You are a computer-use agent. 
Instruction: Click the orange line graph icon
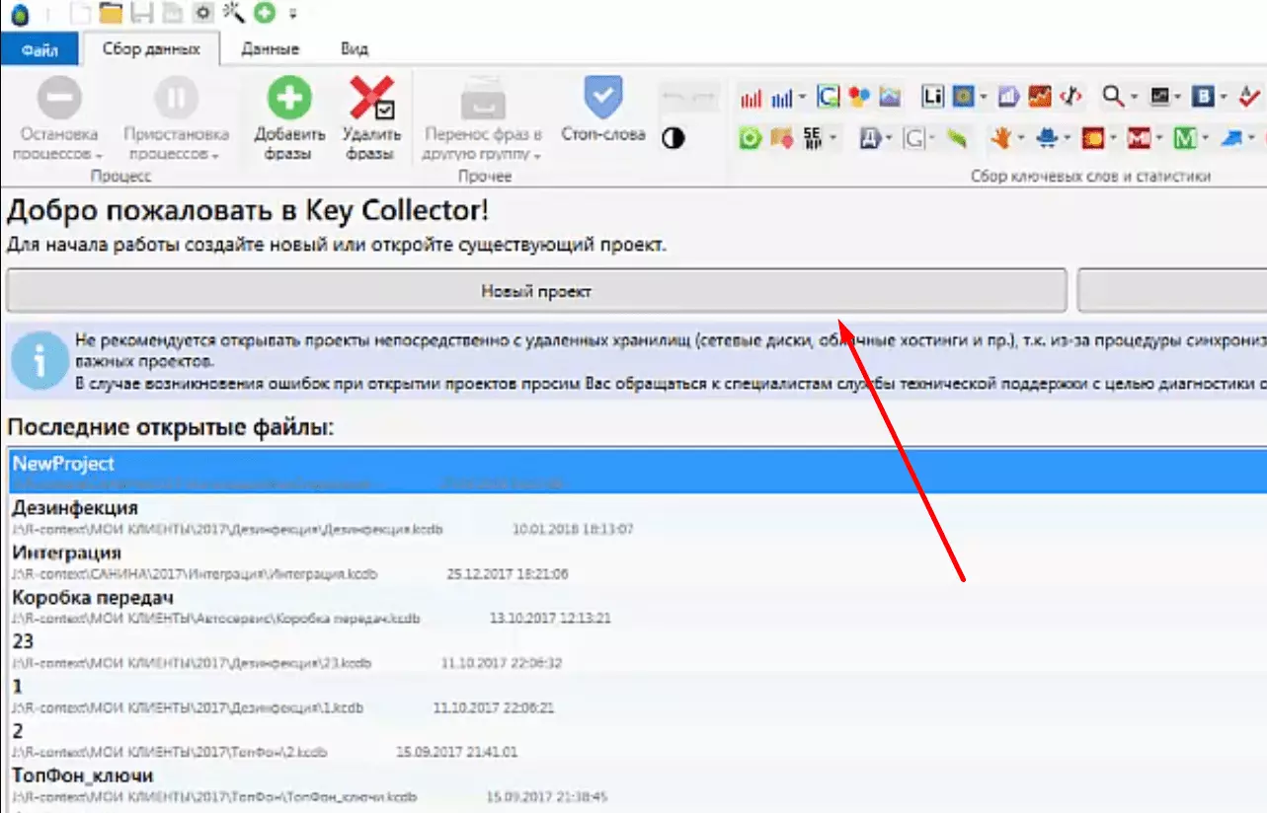coord(1039,97)
